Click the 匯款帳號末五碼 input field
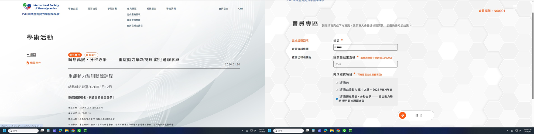This screenshot has height=134, width=534. coord(365,64)
